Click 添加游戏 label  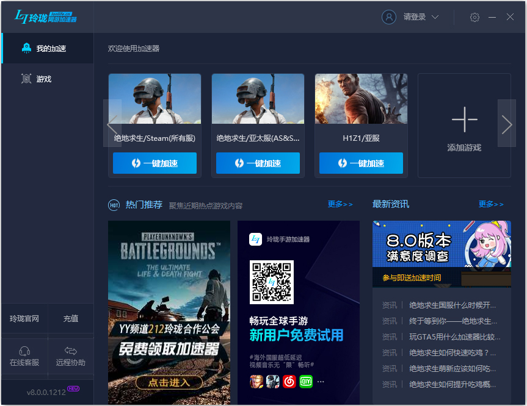(x=464, y=148)
